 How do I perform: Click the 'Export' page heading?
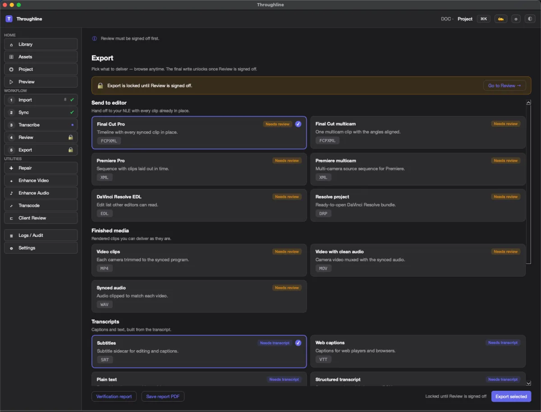(102, 58)
